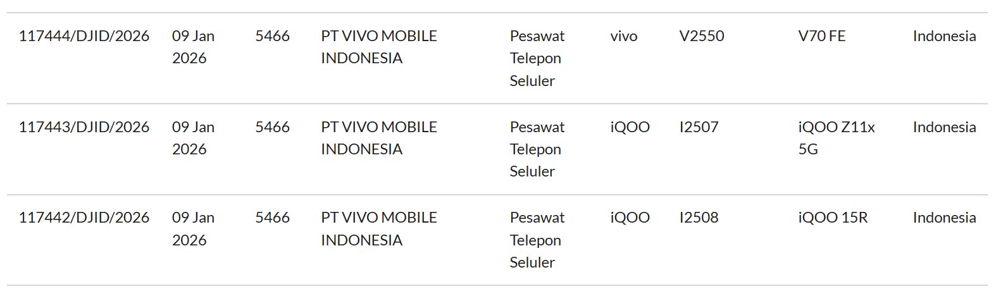This screenshot has height=296, width=996.
Task: Click Pesawat Telepon Seluler in the I2507 row
Action: pos(537,149)
